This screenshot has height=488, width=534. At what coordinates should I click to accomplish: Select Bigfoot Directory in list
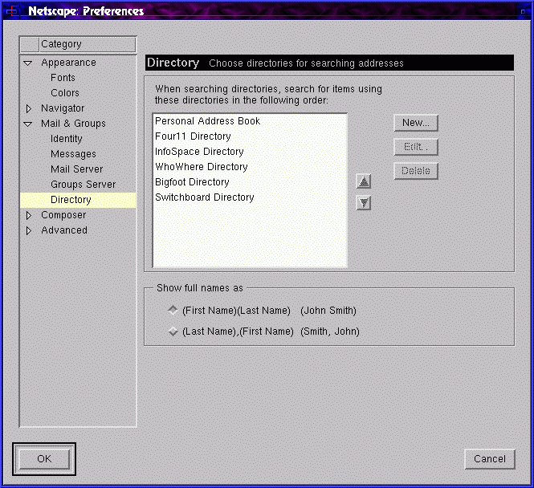(x=250, y=182)
